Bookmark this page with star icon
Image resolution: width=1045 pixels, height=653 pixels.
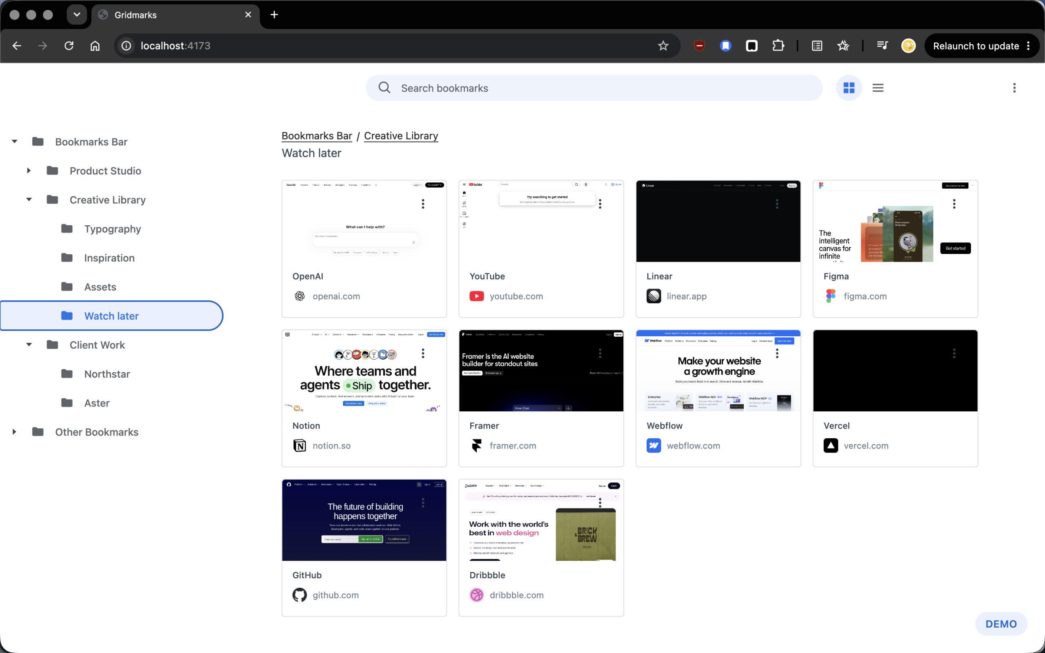[663, 46]
